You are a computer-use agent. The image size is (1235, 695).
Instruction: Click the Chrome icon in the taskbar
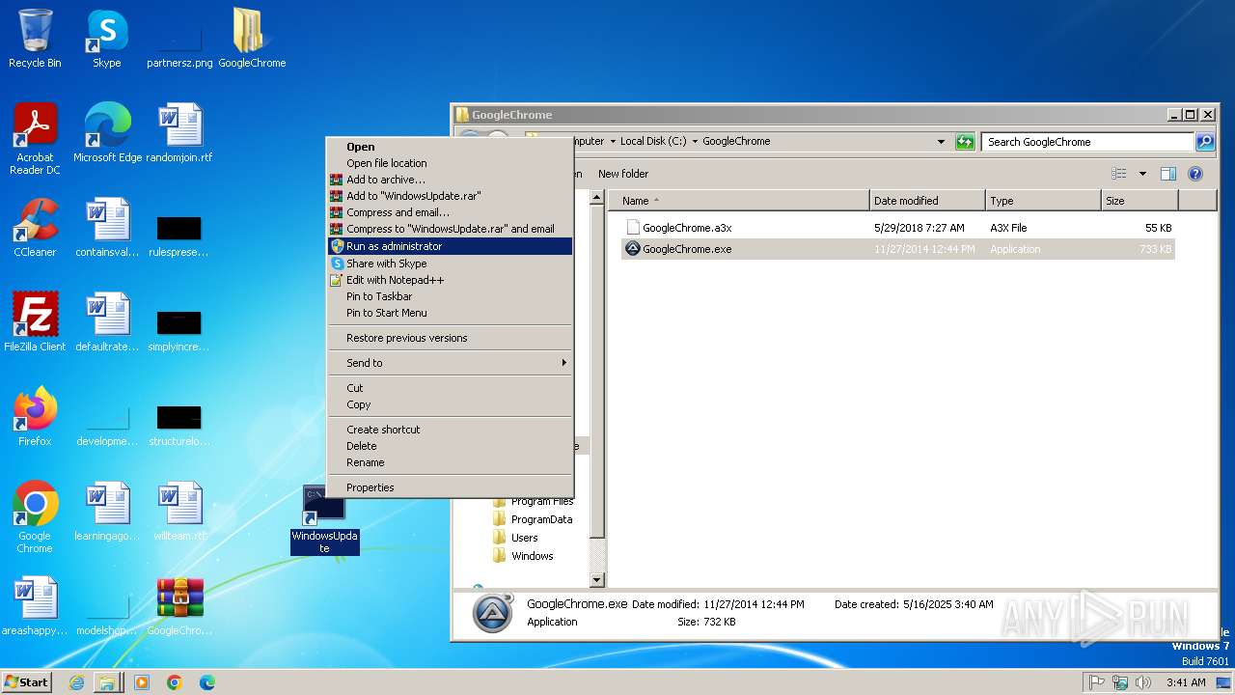tap(175, 682)
